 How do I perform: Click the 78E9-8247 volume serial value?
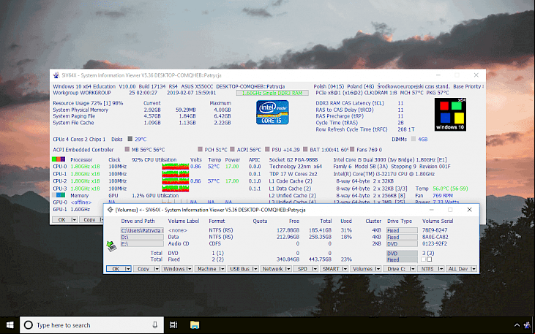(435, 230)
